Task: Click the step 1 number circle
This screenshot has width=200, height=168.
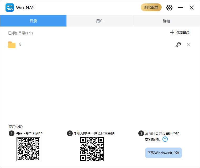Action: click(11, 134)
